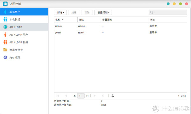Image resolution: width=191 pixels, height=114 pixels.
Task: Click the 启用中 status of admin
Action: pos(153,26)
